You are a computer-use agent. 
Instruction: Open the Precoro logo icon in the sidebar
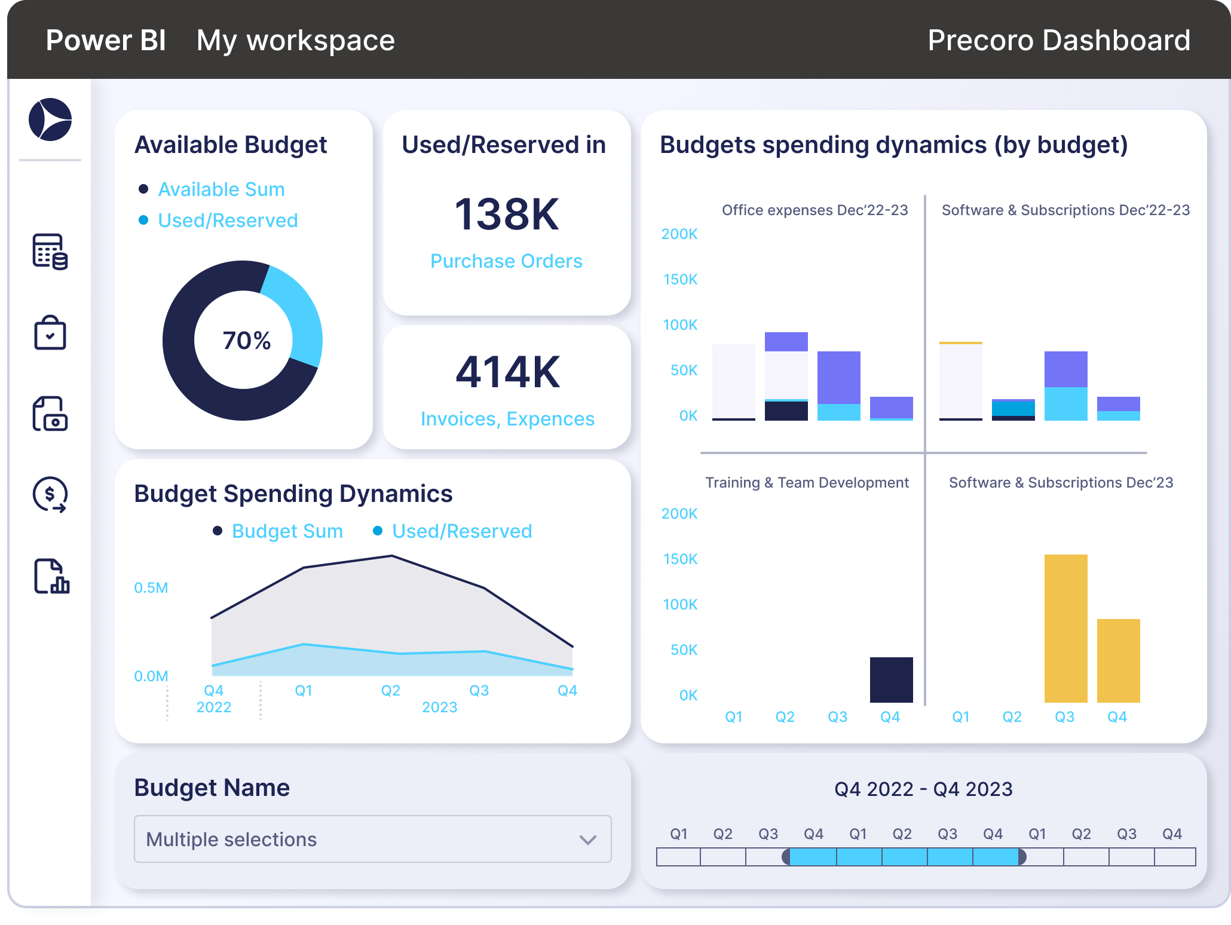click(x=50, y=120)
